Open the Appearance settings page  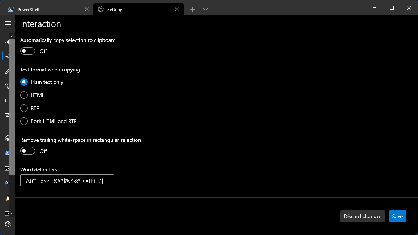[7, 71]
